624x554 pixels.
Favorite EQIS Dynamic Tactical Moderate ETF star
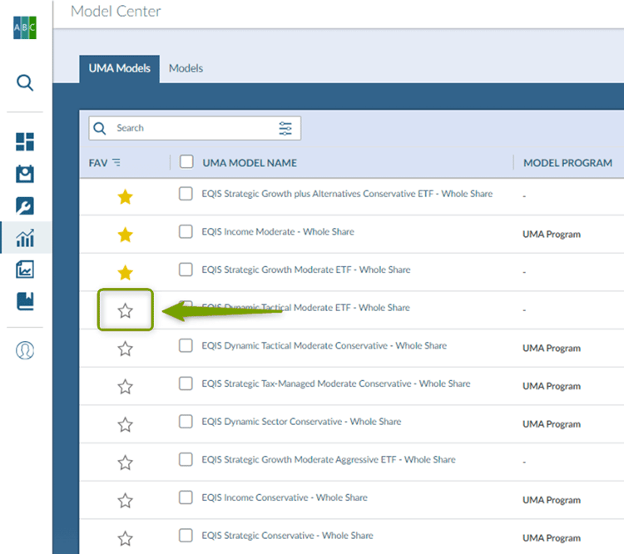[125, 310]
